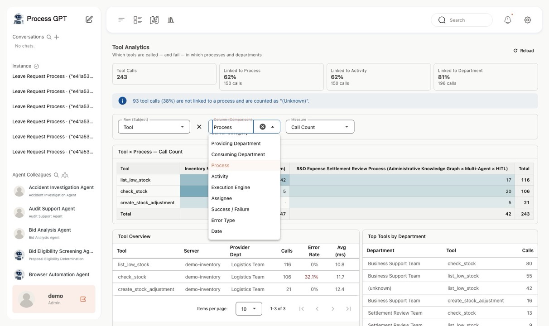This screenshot has height=326, width=549.
Task: Click the top bar menu lines icon
Action: pos(121,20)
